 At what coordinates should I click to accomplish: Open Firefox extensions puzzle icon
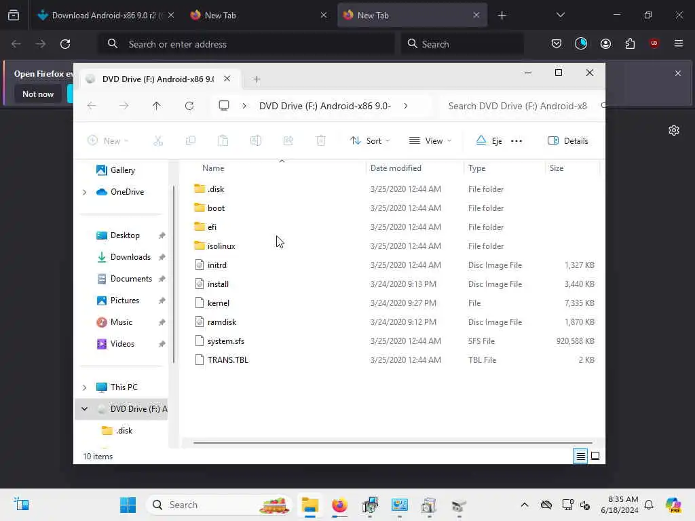point(630,43)
